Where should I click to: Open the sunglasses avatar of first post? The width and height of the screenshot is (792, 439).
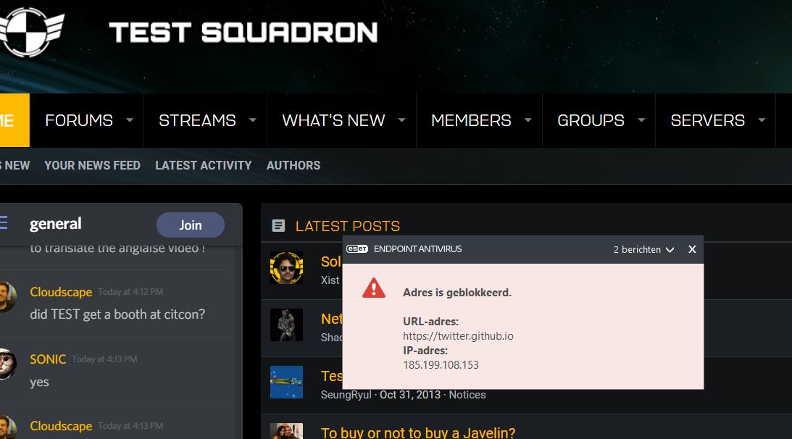tap(286, 268)
